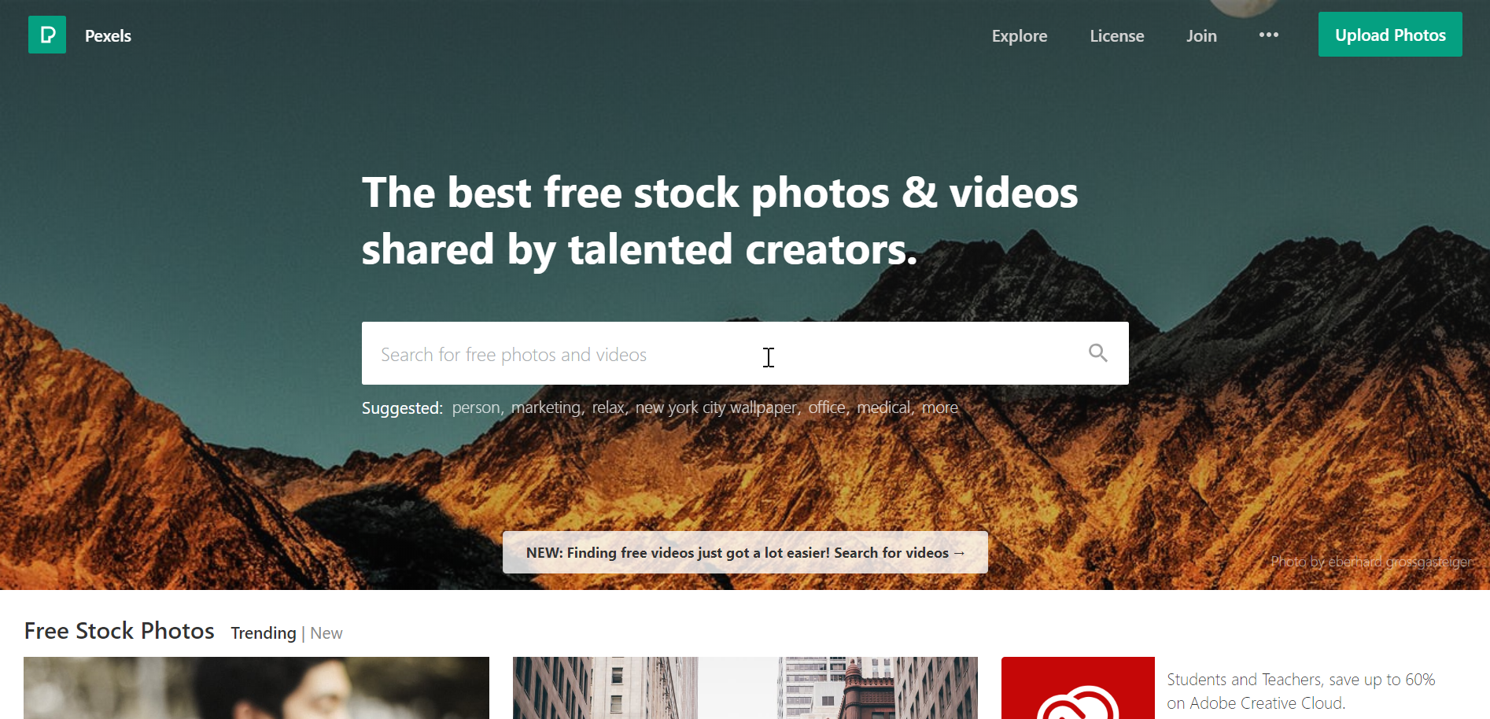The image size is (1490, 719).
Task: Click the green Pexels logo icon
Action: (47, 35)
